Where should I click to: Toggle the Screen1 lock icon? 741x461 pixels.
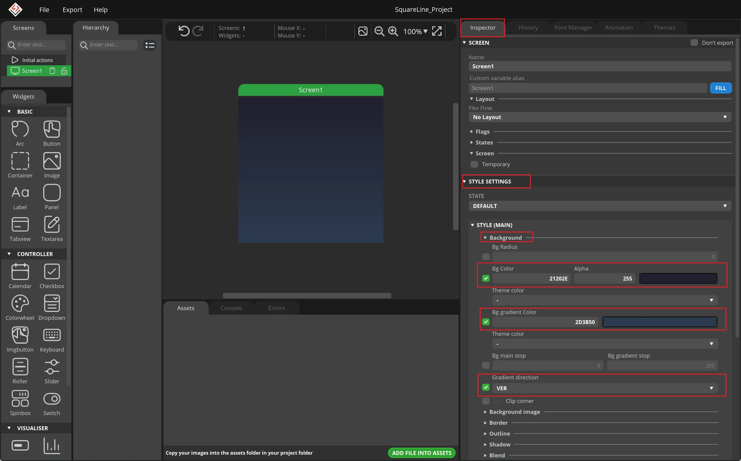[x=64, y=71]
